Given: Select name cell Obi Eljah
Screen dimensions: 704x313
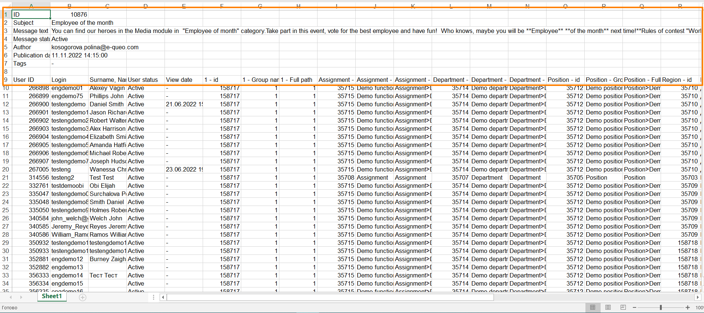Looking at the screenshot, I should (107, 186).
